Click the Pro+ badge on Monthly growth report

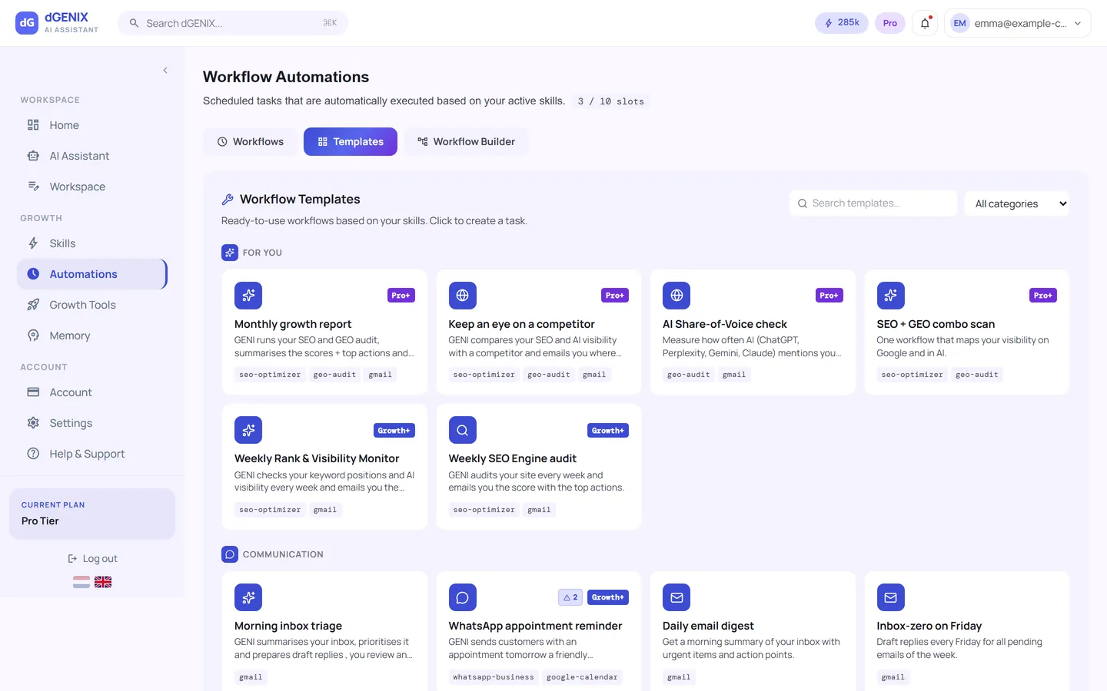[401, 296]
